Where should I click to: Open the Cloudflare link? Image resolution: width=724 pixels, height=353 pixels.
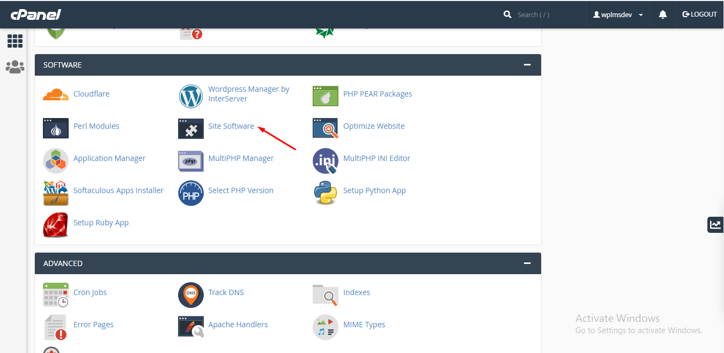(91, 94)
